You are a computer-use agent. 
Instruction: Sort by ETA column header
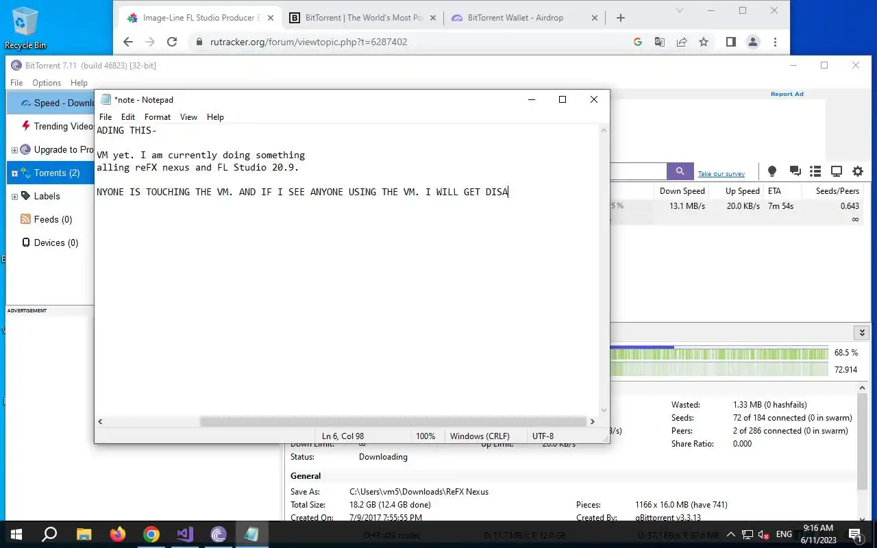pos(782,191)
